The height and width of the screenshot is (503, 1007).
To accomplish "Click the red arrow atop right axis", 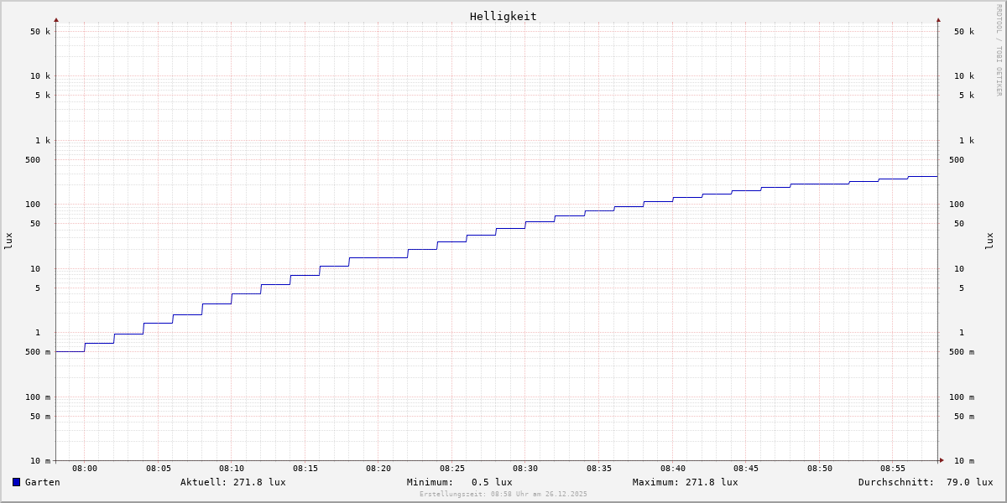I will 938,19.
